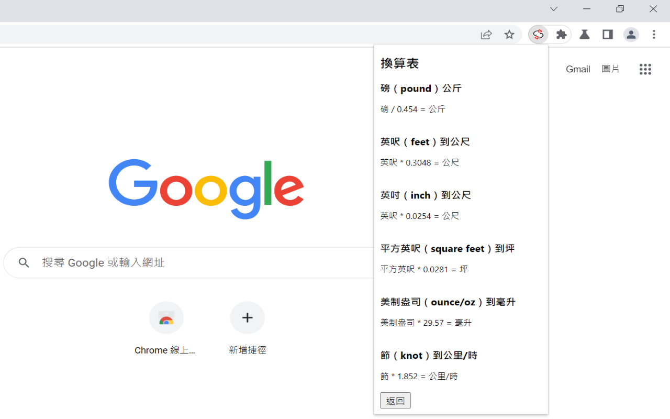Select the 換算表 popup heading

pyautogui.click(x=400, y=63)
